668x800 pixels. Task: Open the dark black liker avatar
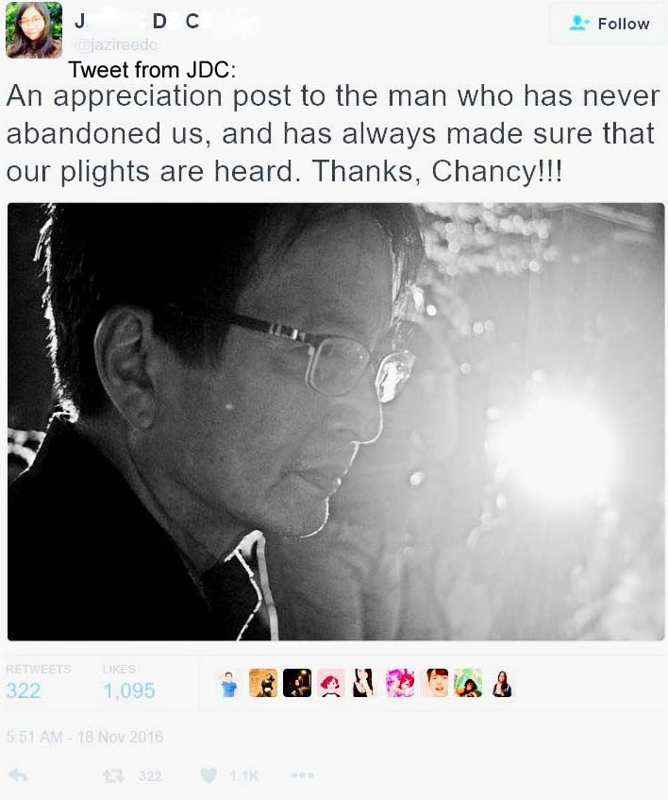297,683
